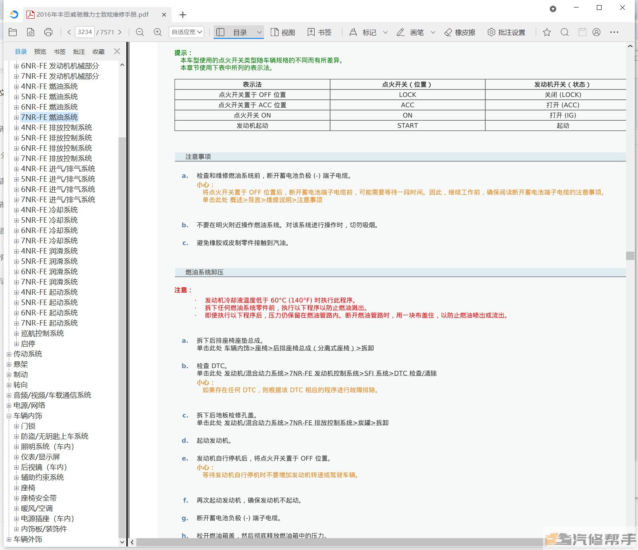
Task: Add a bookmark with 书签 button
Action: click(x=319, y=32)
